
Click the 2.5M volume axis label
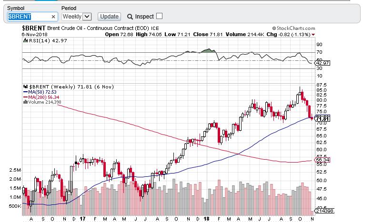[15, 170]
